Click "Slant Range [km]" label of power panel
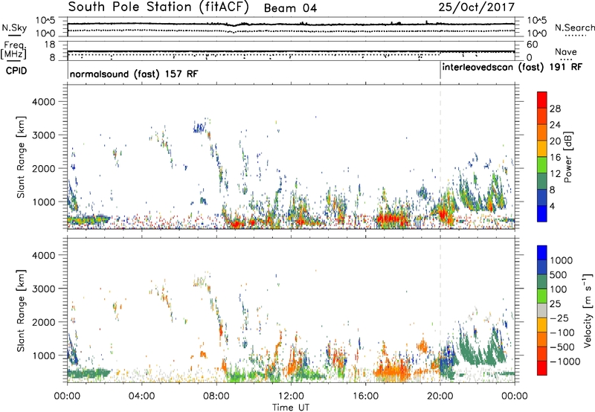 (21, 157)
